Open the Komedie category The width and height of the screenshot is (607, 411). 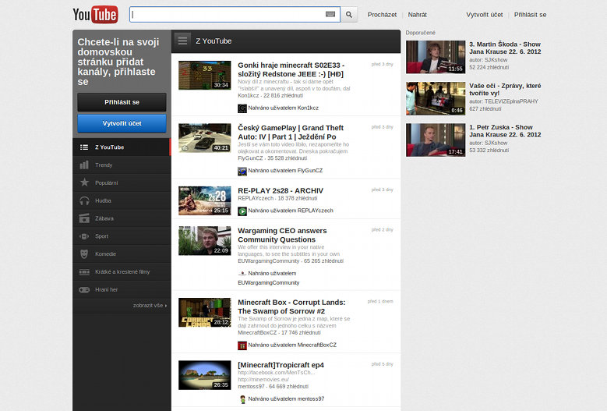[x=122, y=254]
